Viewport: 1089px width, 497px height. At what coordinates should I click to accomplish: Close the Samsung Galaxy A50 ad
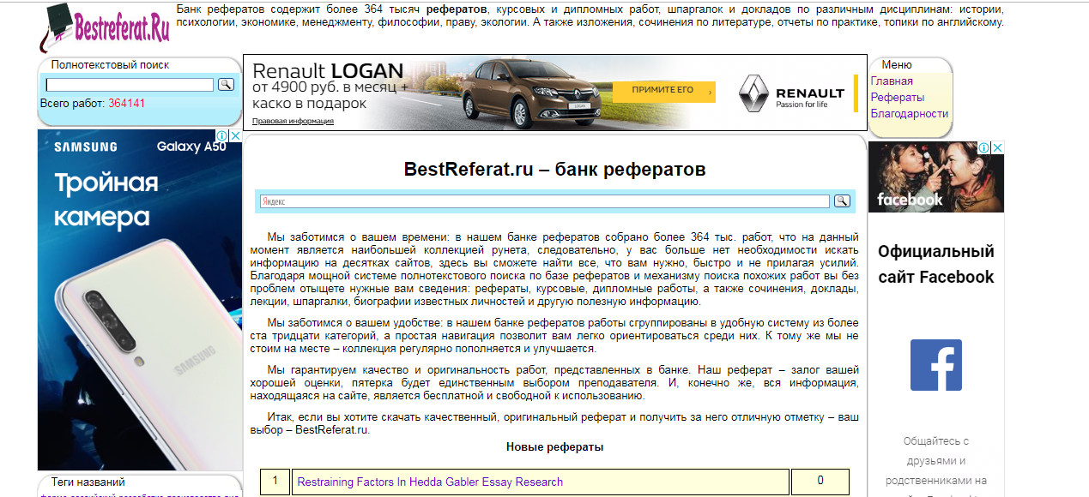tap(235, 135)
